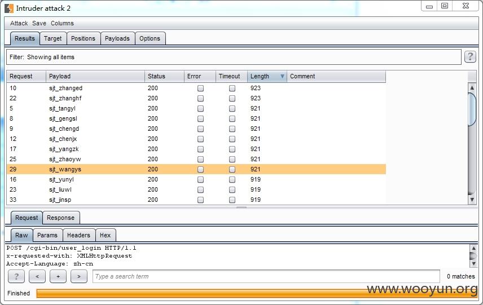483x305 pixels.
Task: Click the results table vertical scrollbar thumb
Action: (x=472, y=109)
